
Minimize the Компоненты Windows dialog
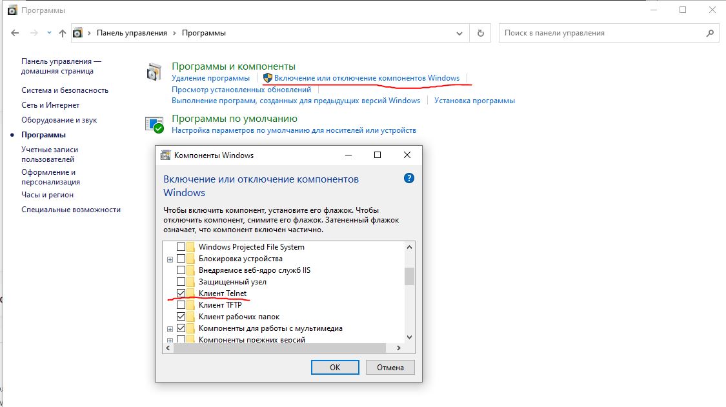[348, 155]
